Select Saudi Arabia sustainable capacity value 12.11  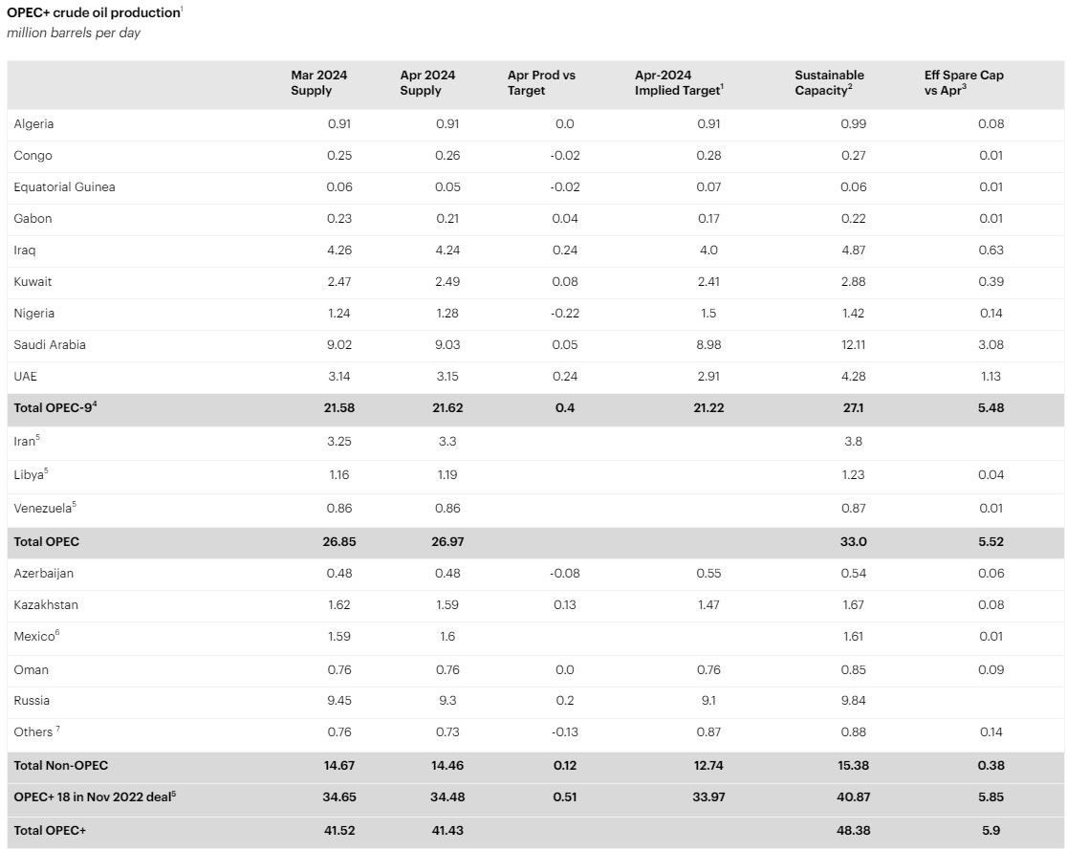[854, 344]
